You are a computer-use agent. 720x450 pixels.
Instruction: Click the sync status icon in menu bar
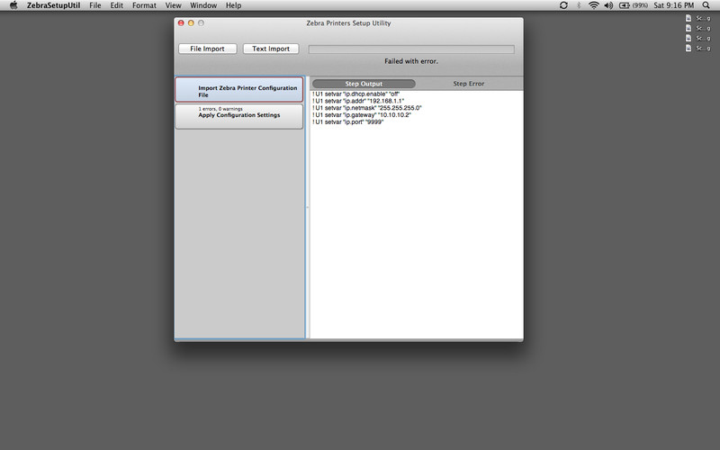tap(563, 5)
